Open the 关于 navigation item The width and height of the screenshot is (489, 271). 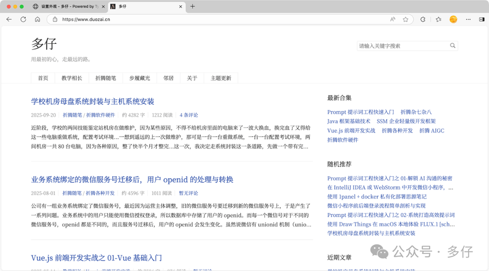[x=192, y=78]
